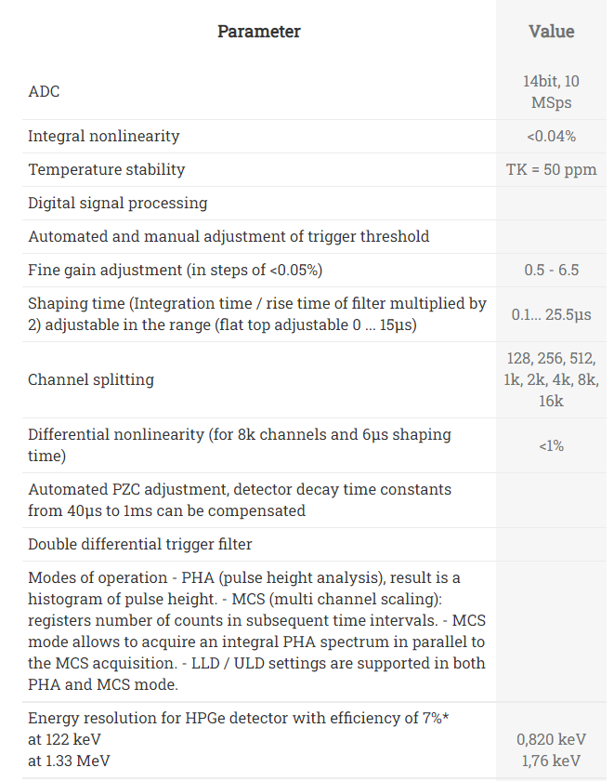Screen dimensions: 614x781
Task: Click the TK = 50 ppm value
Action: pos(552,169)
